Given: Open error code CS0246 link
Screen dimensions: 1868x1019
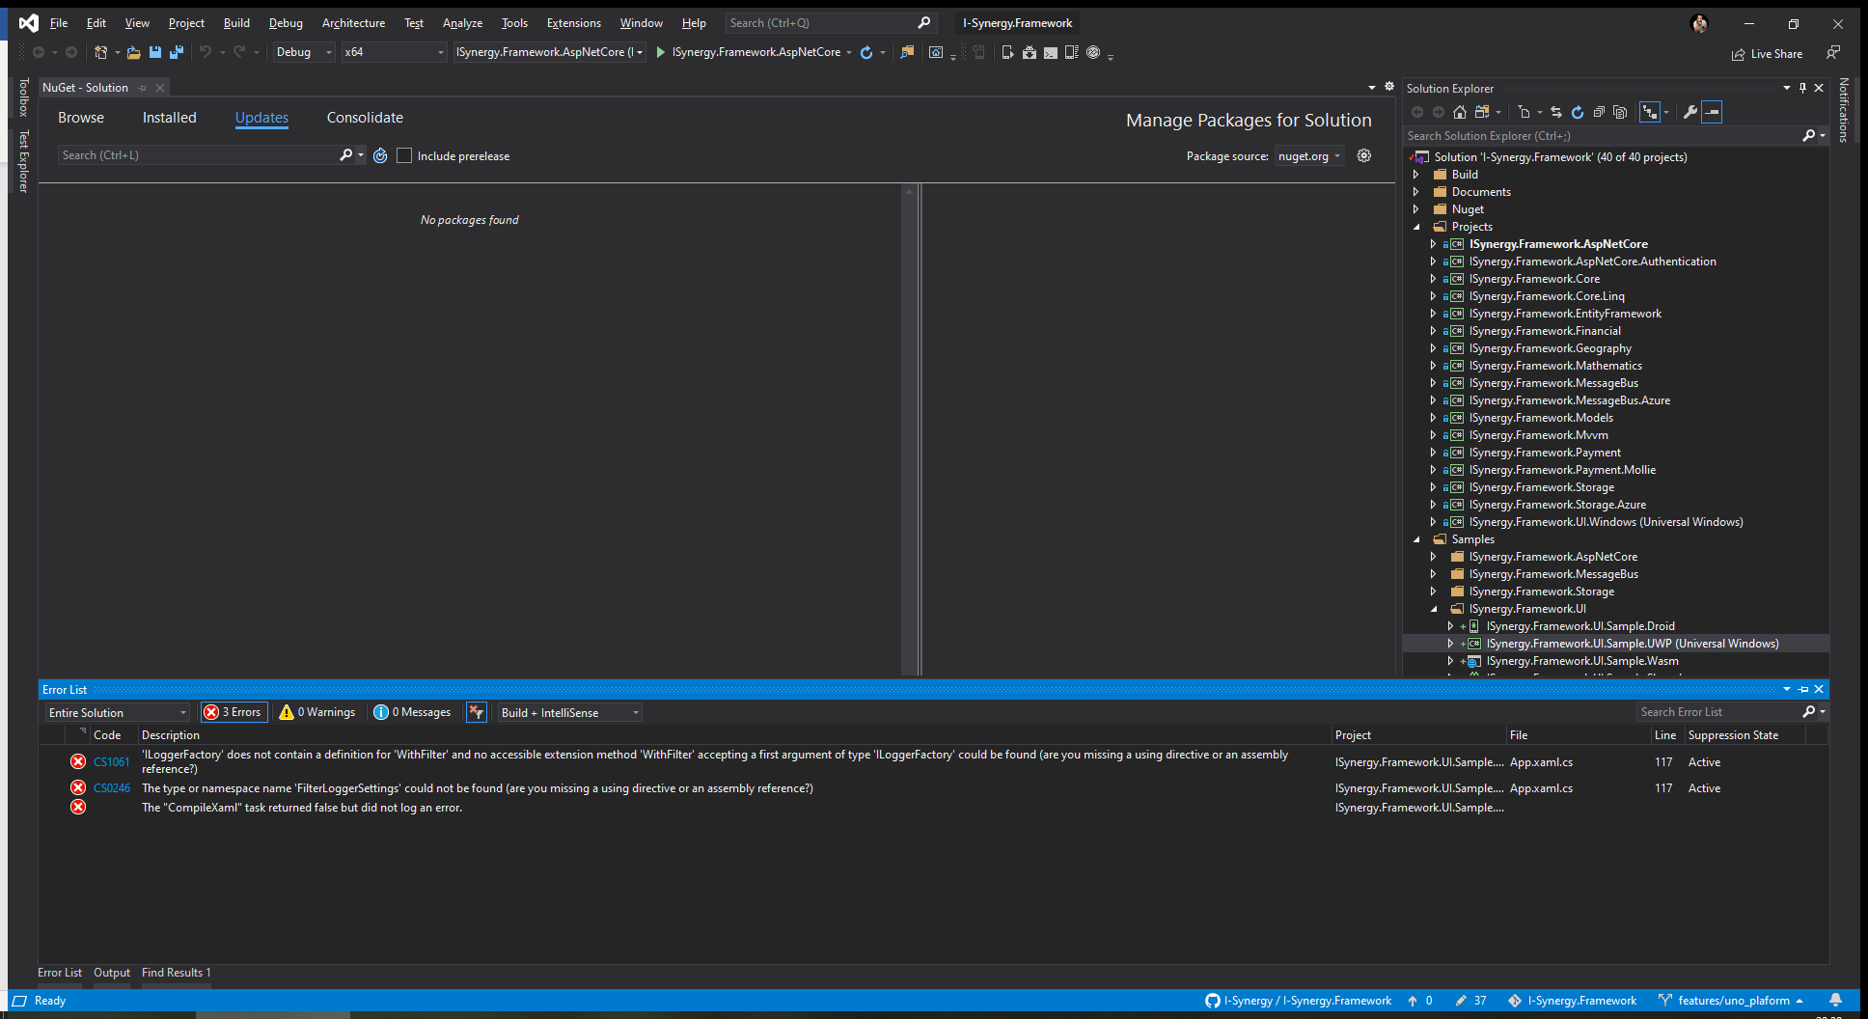Looking at the screenshot, I should [x=111, y=788].
